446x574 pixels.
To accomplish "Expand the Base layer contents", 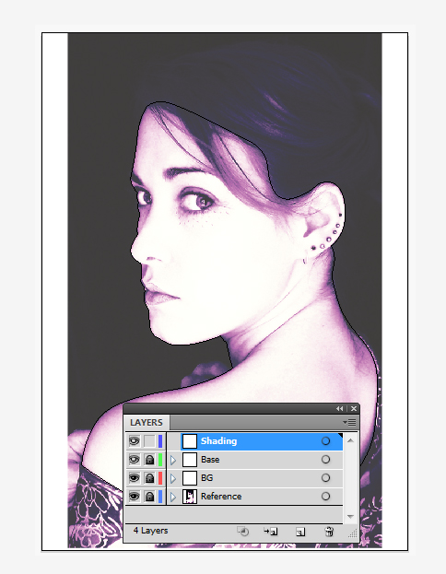I will (x=173, y=460).
